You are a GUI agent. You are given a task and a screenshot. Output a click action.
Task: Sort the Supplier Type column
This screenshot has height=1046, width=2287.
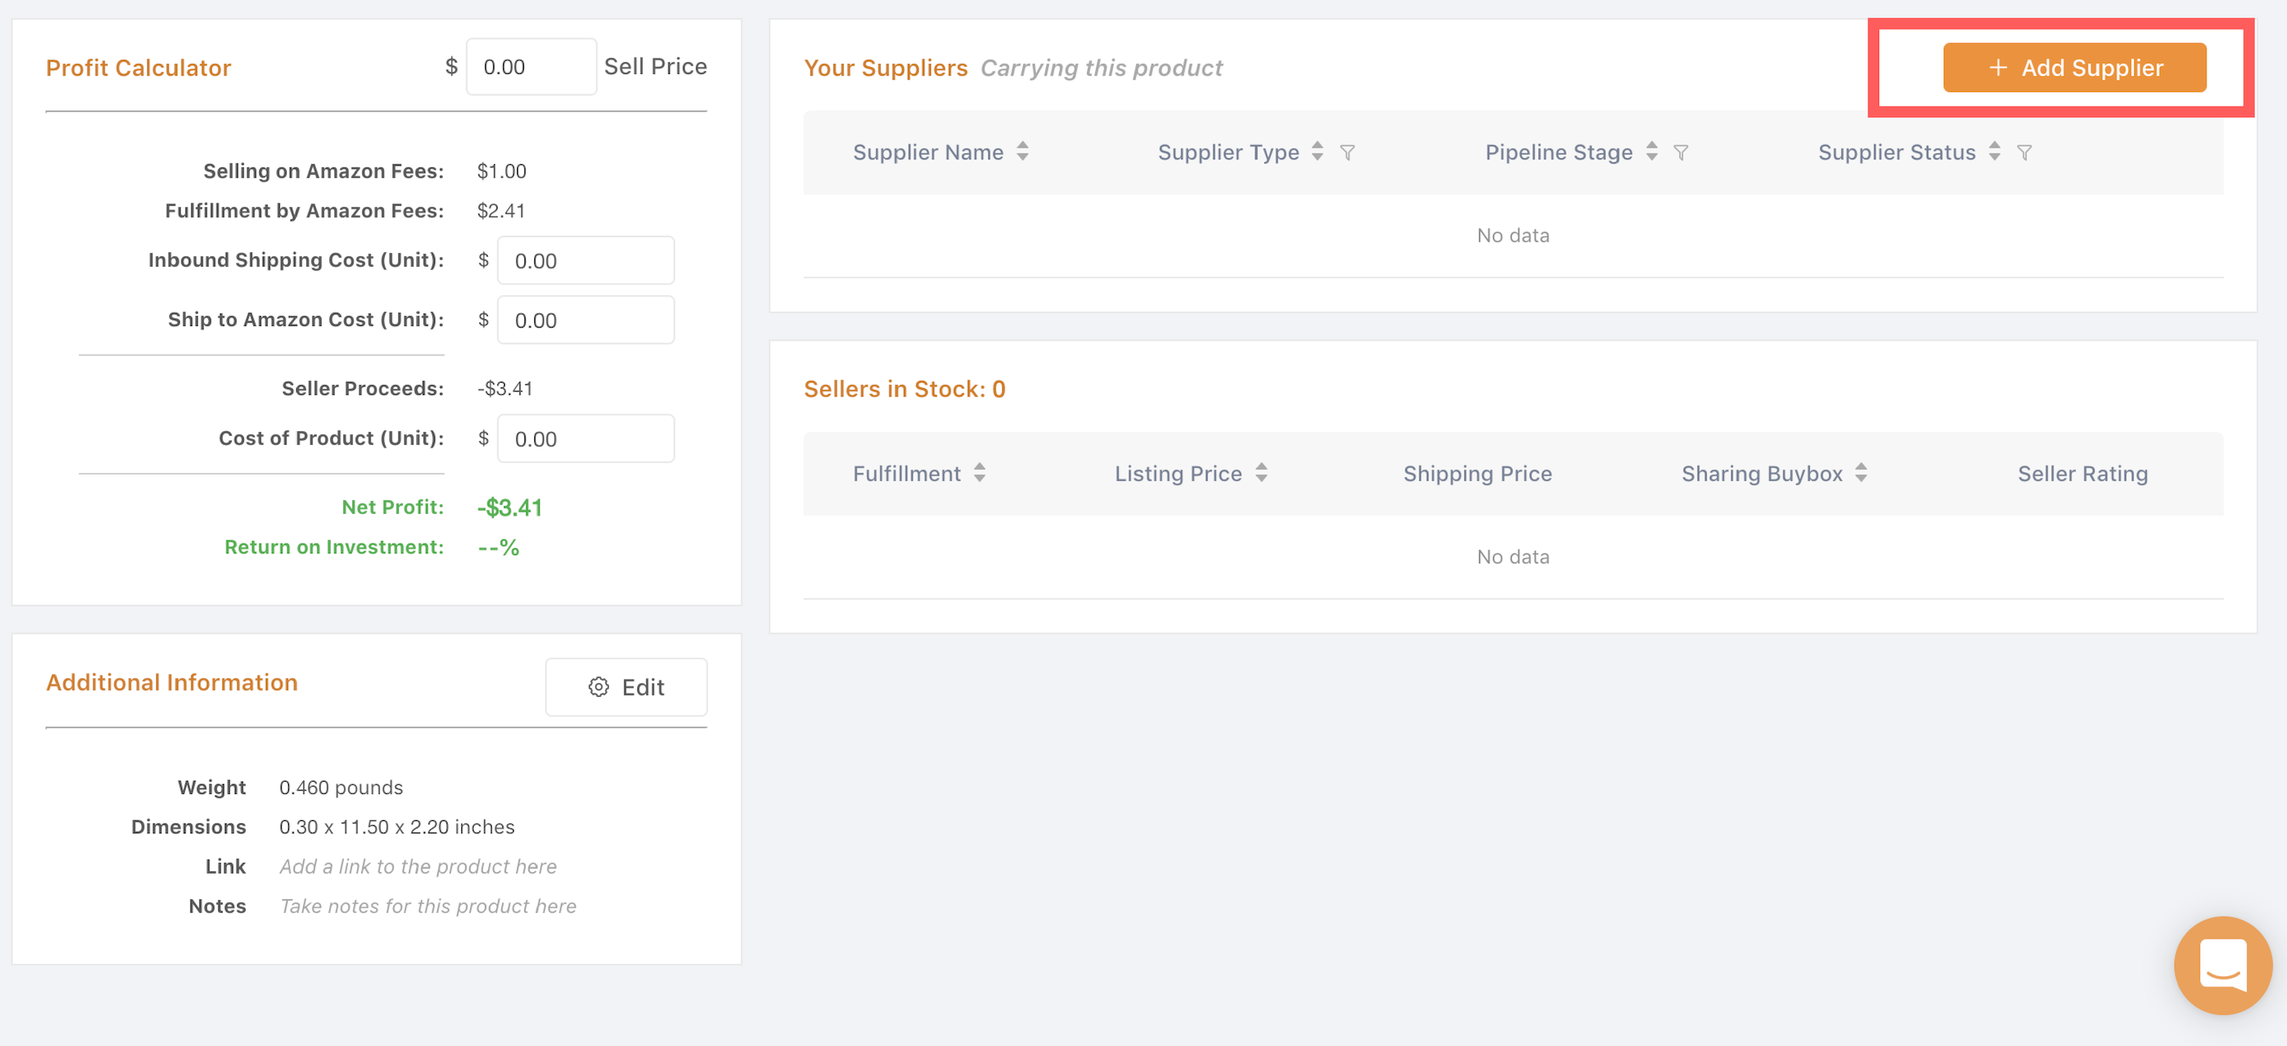(1318, 152)
